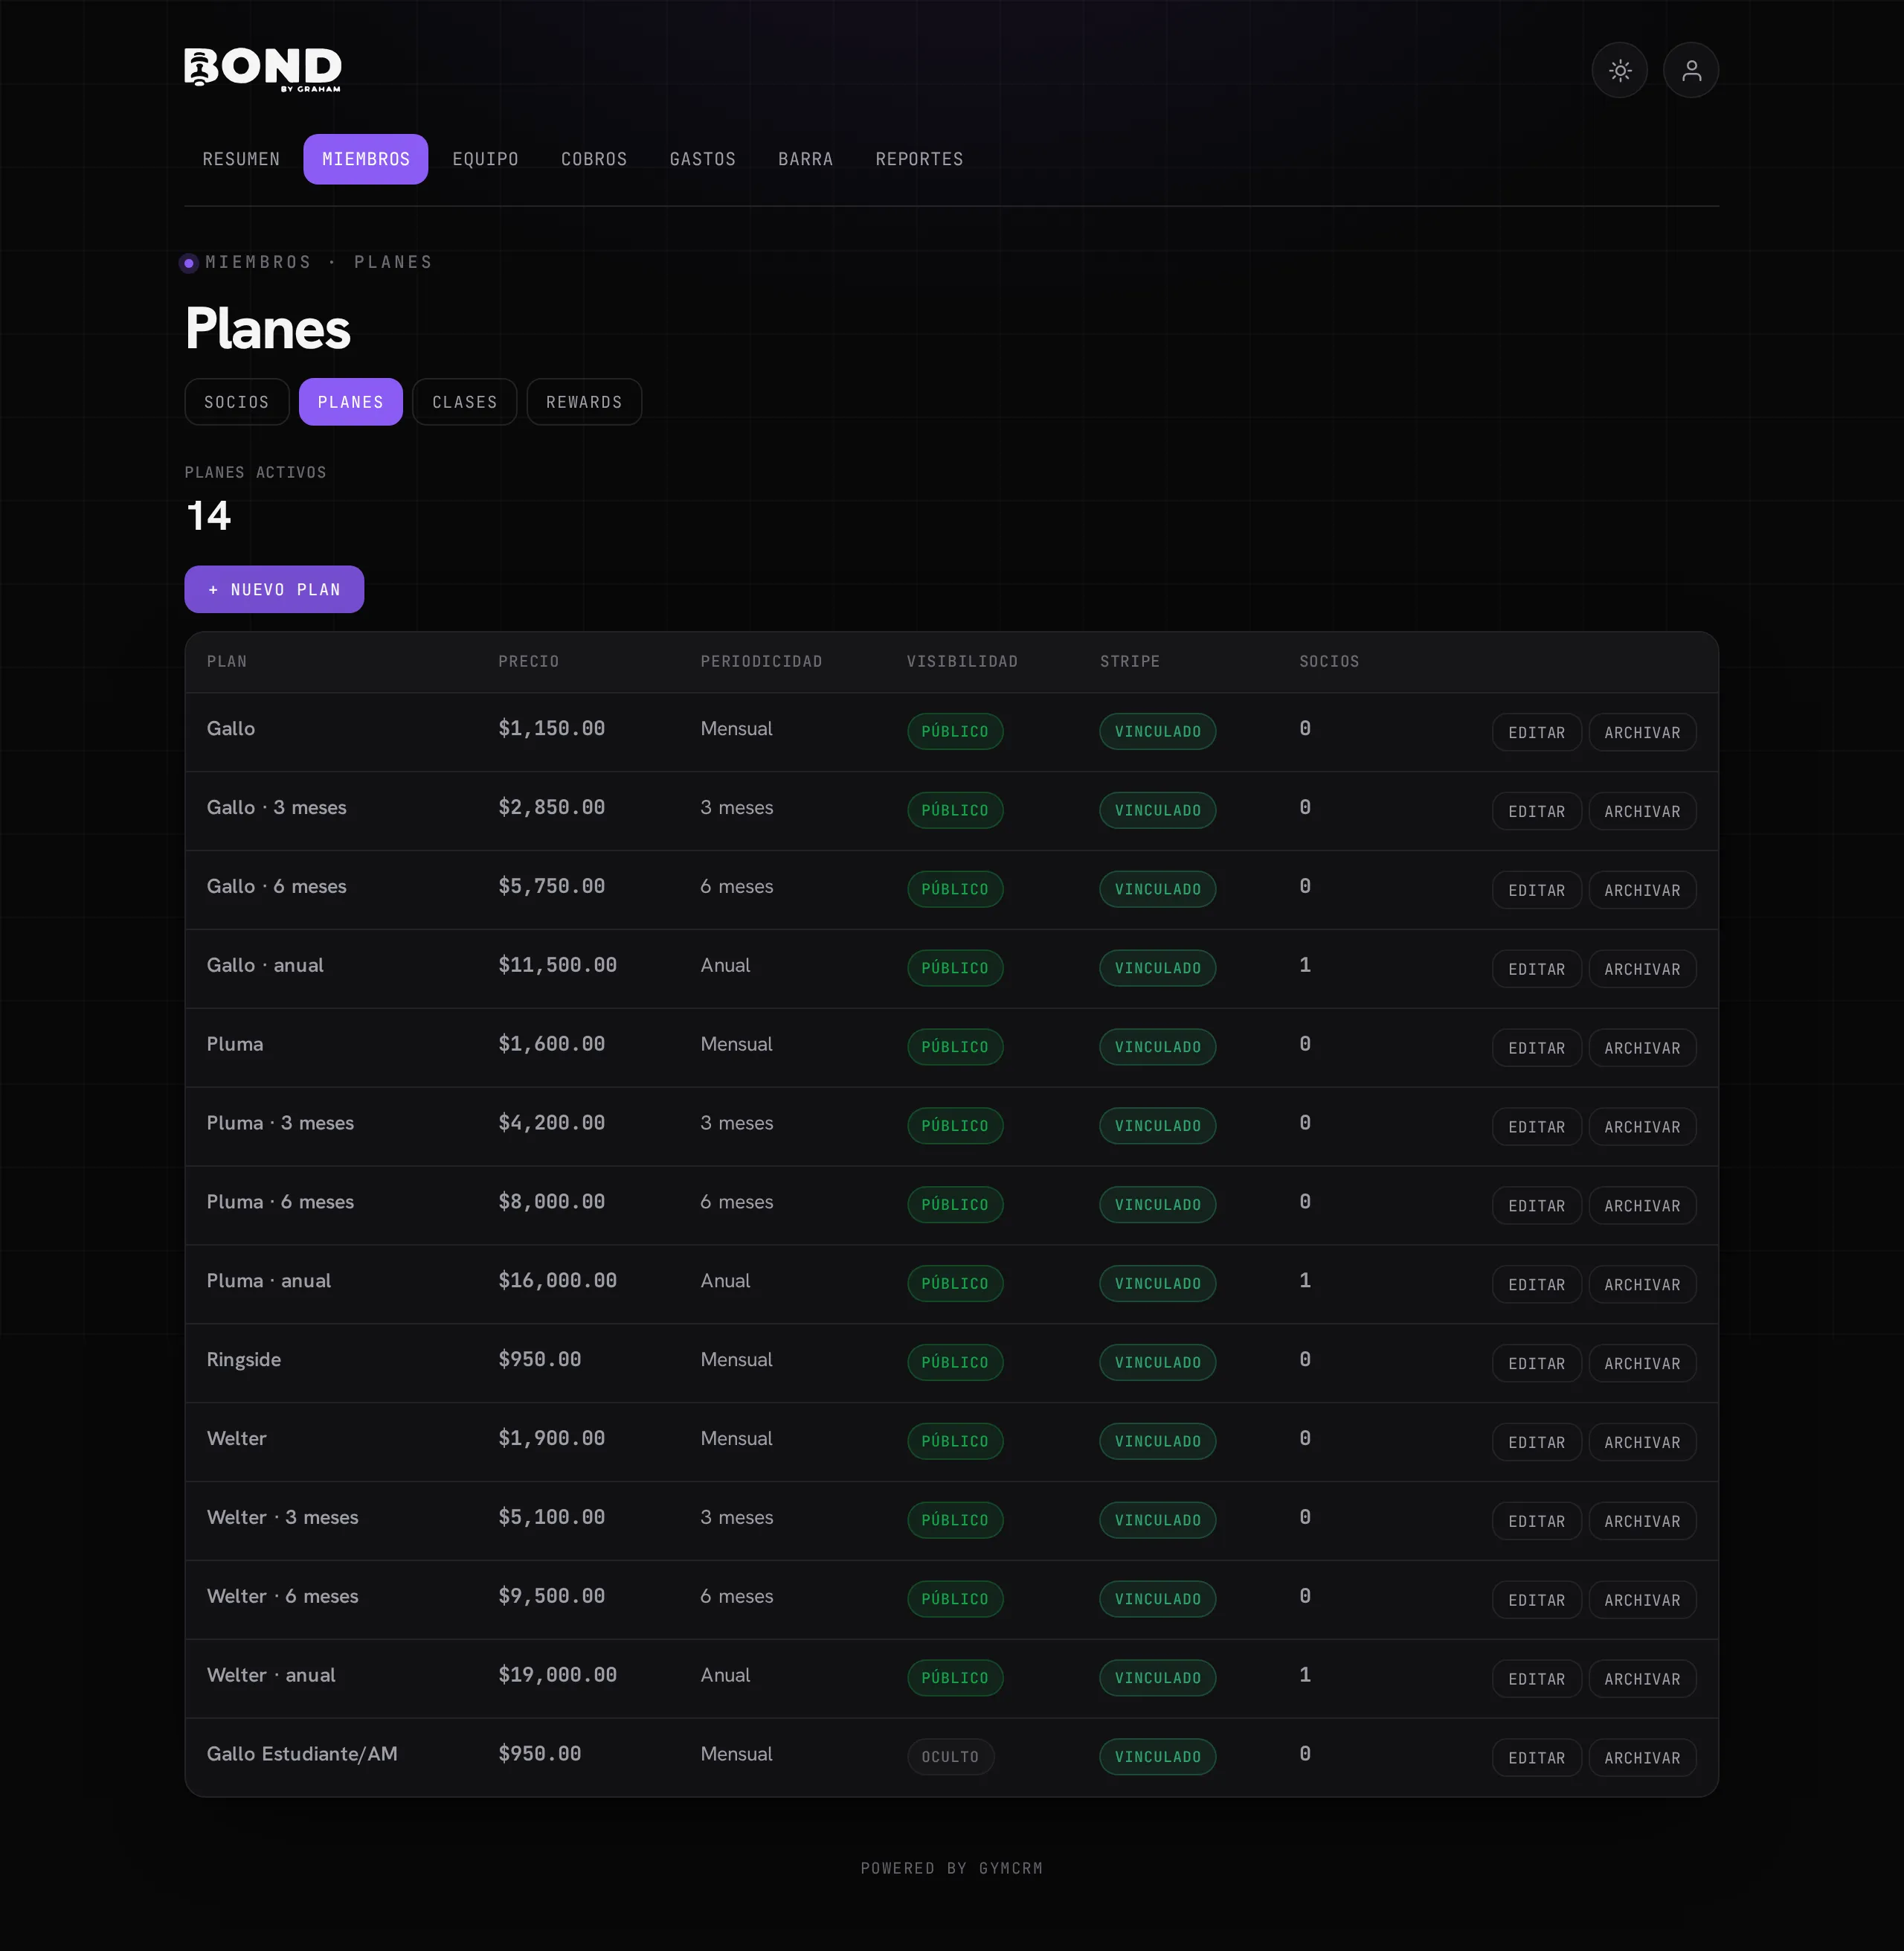Viewport: 1904px width, 1951px height.
Task: Click the BOND by Graham logo
Action: tap(263, 69)
